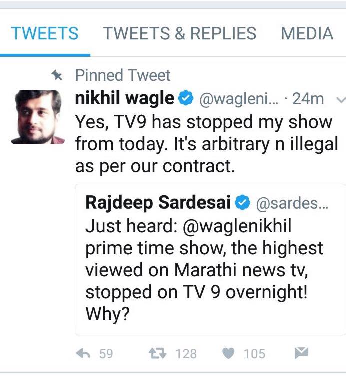Click the pin icon beside Pinned Tweet
Image resolution: width=346 pixels, height=376 pixels.
pyautogui.click(x=57, y=75)
